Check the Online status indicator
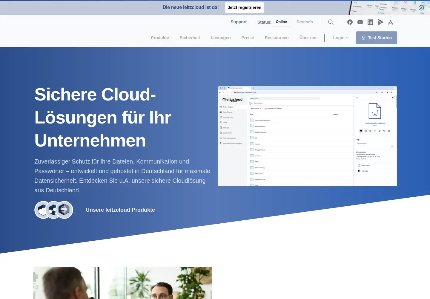430x299 pixels. 281,22
